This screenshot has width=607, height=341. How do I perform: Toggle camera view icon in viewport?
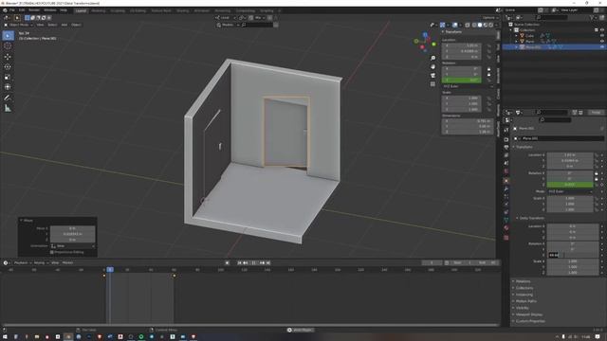pos(432,76)
